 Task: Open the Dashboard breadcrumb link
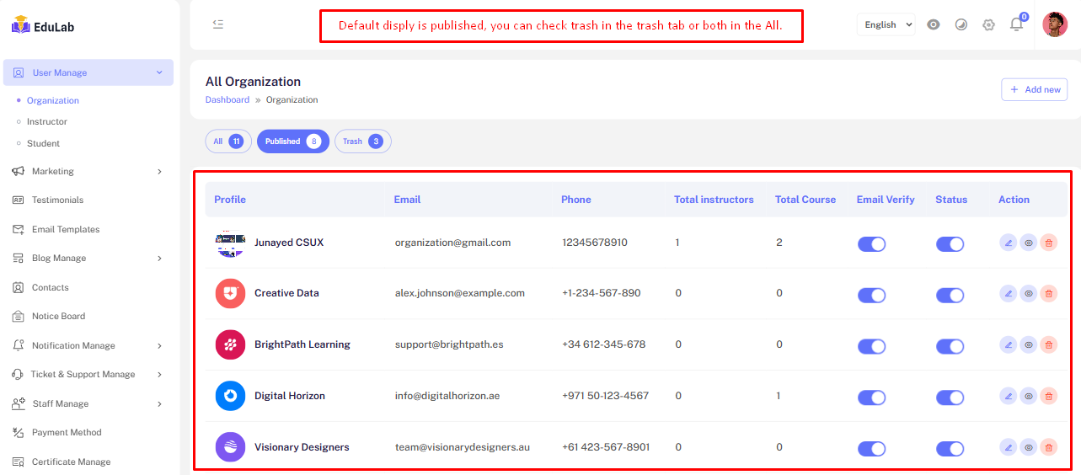(x=227, y=99)
